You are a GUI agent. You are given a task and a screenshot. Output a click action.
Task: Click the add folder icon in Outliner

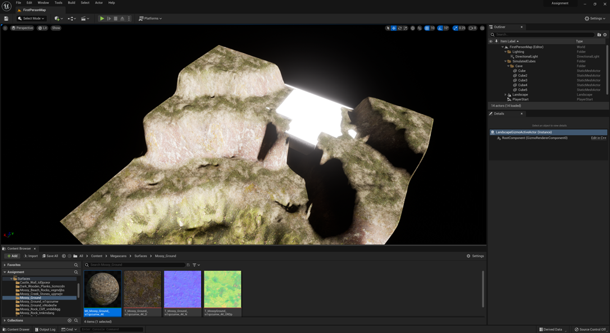tap(599, 35)
